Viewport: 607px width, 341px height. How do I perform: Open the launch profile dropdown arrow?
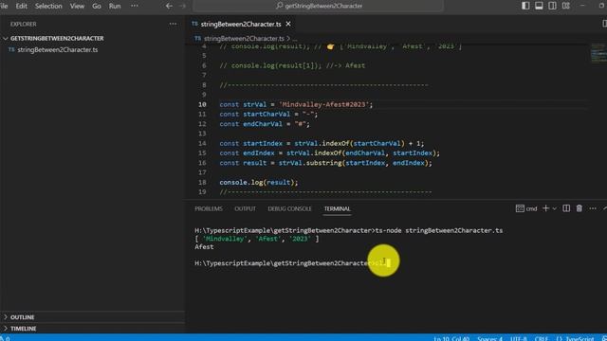[554, 208]
